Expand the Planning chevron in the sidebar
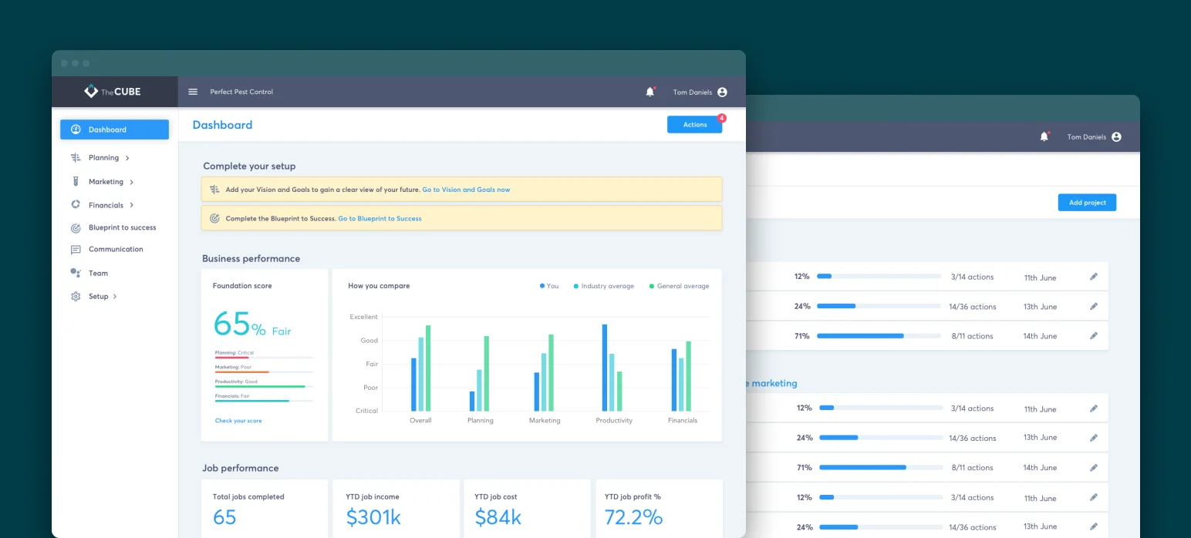 click(127, 158)
